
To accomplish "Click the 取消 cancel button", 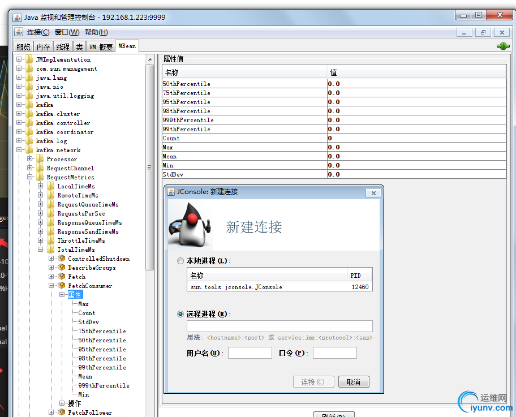I will click(354, 382).
